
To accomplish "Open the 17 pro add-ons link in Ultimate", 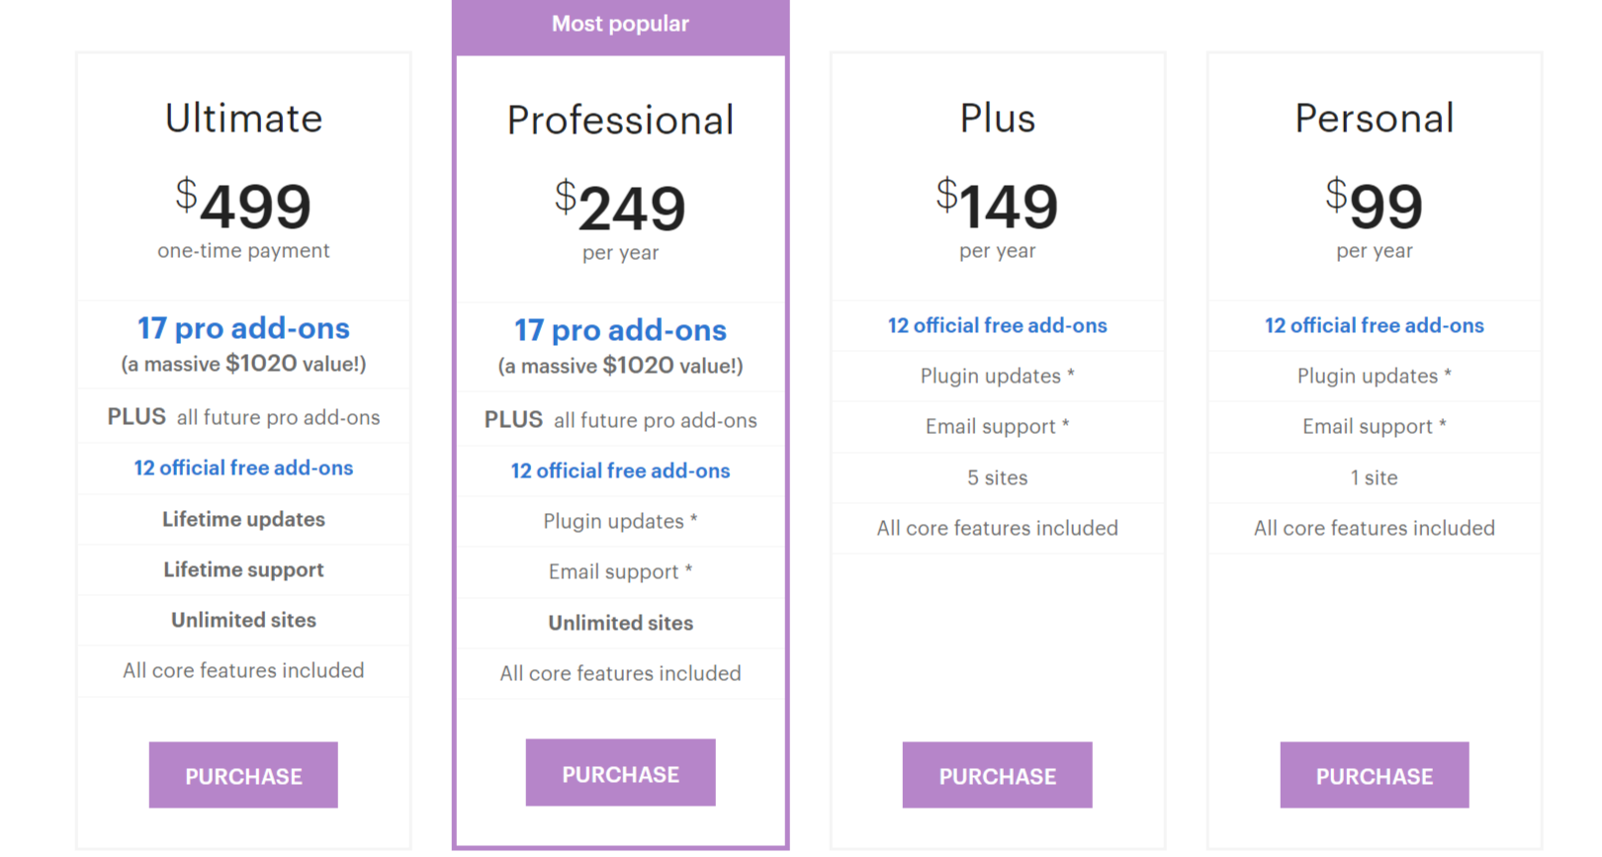I will (x=242, y=327).
